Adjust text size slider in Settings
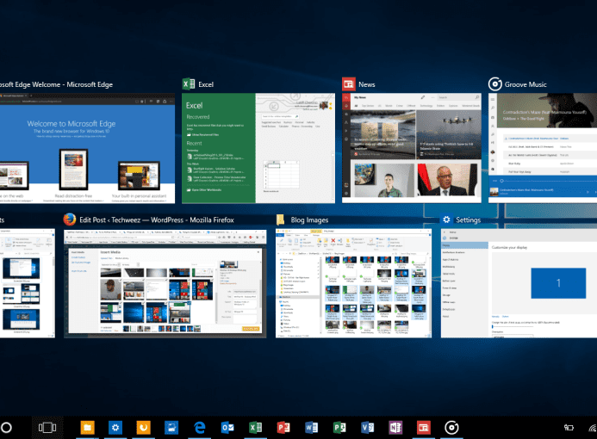Image resolution: width=597 pixels, height=439 pixels. tap(512, 326)
